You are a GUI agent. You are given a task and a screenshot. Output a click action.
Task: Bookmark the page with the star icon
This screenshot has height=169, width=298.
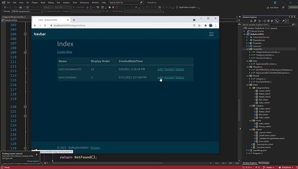tap(199, 25)
